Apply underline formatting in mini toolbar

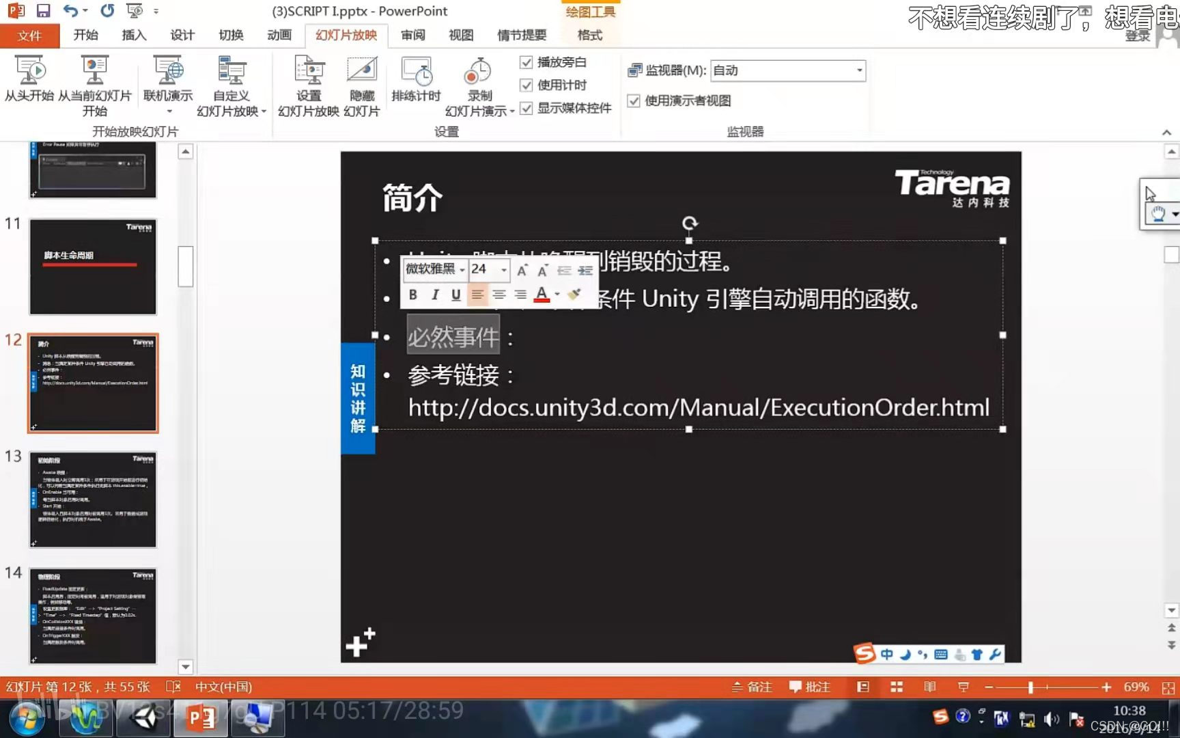click(x=455, y=294)
